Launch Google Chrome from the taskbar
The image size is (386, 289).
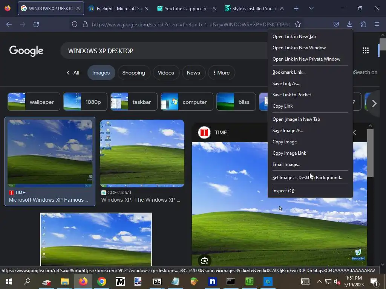click(x=102, y=281)
